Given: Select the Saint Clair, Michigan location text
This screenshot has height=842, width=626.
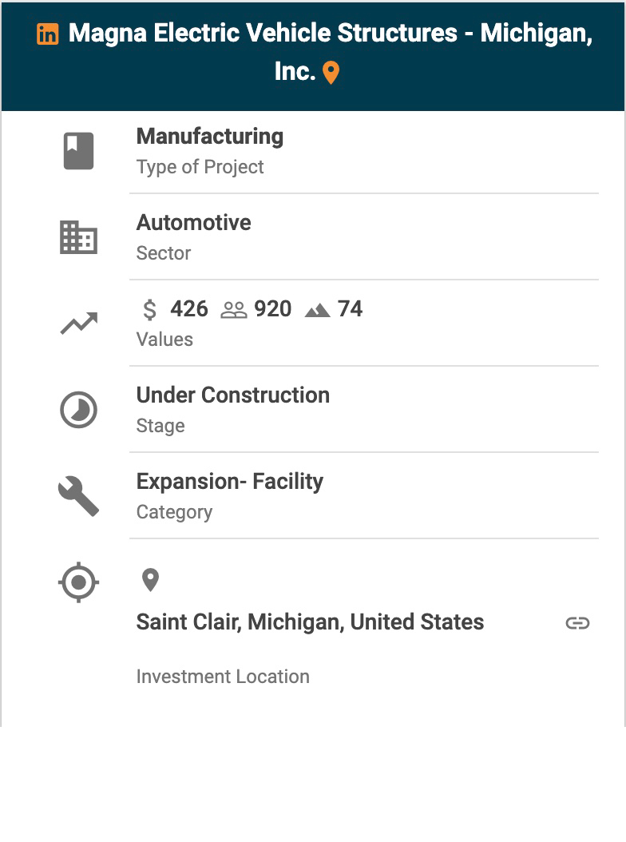Looking at the screenshot, I should coord(310,622).
